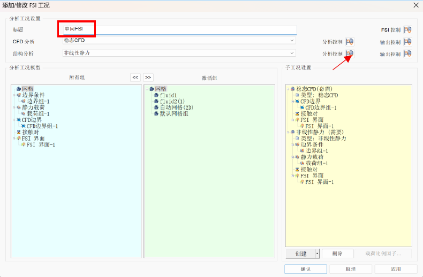This screenshot has width=423, height=277.
Task: Select 接触对 in the 所有组 tree
Action: pyautogui.click(x=30, y=132)
